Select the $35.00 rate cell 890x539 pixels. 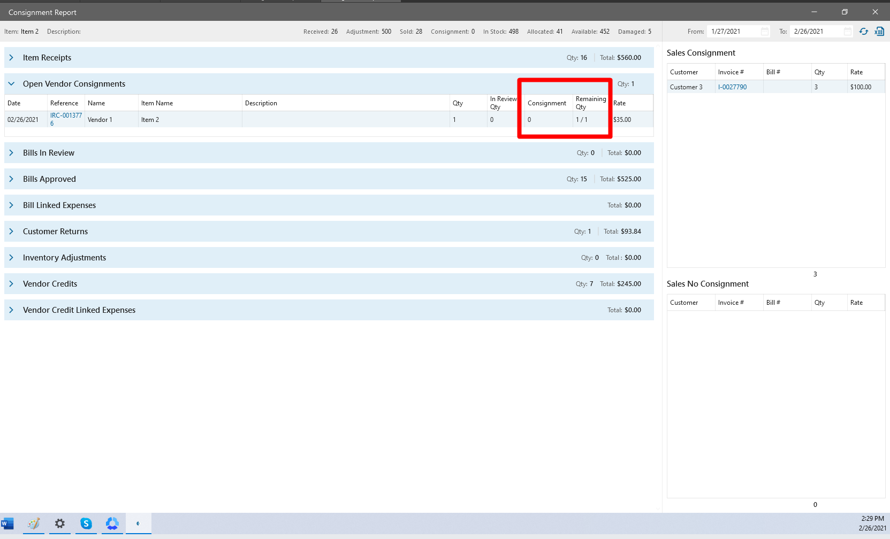tap(632, 120)
